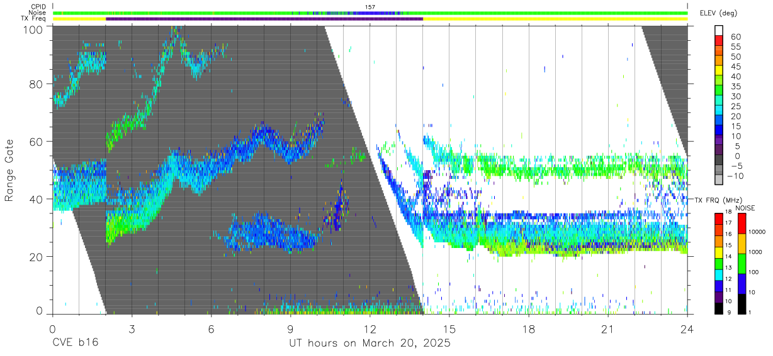The width and height of the screenshot is (773, 356).
Task: Click the purple segment of TX Freq strip
Action: click(x=264, y=19)
